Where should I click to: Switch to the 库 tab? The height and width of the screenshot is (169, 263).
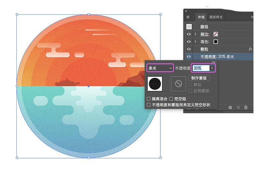point(188,17)
